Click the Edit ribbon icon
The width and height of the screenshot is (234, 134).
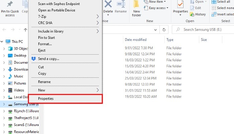(x=192, y=8)
